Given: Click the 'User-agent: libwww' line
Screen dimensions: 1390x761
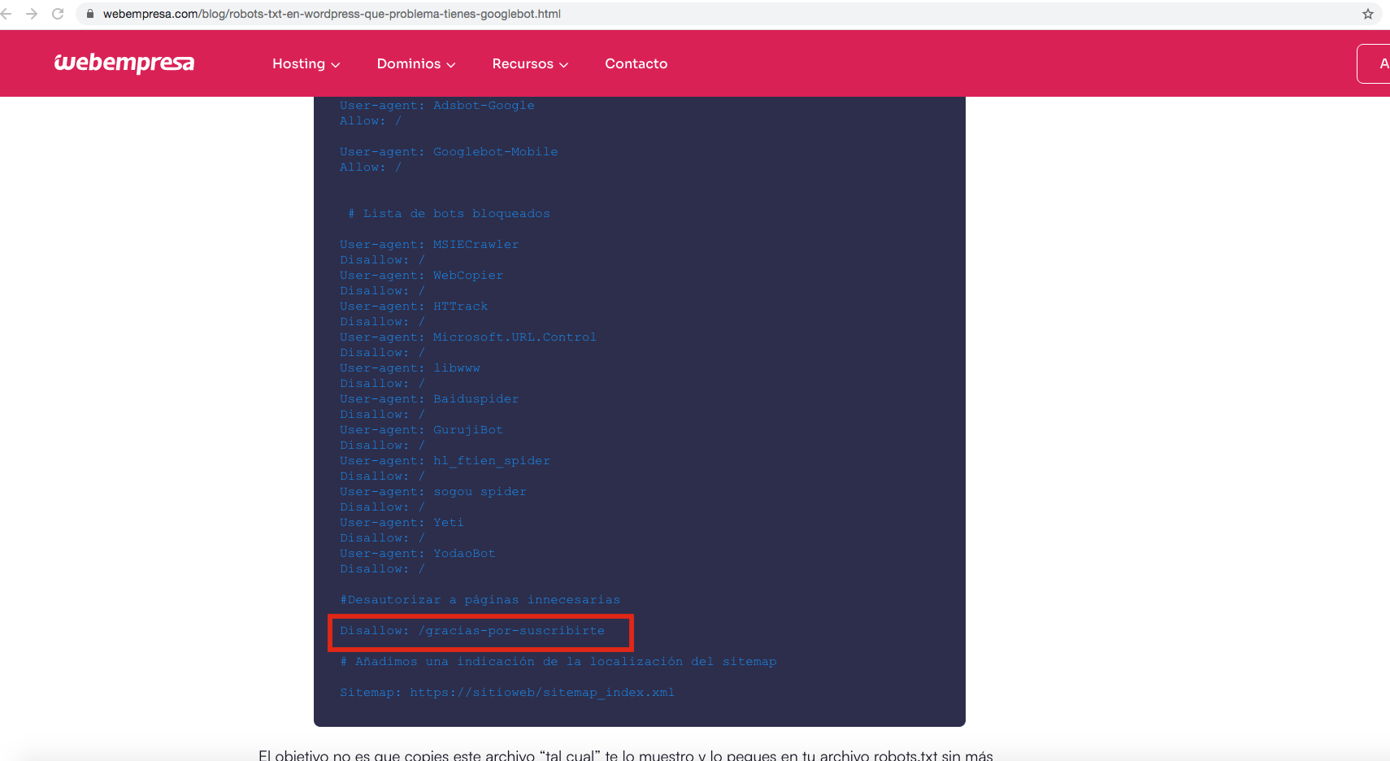Looking at the screenshot, I should [x=410, y=368].
